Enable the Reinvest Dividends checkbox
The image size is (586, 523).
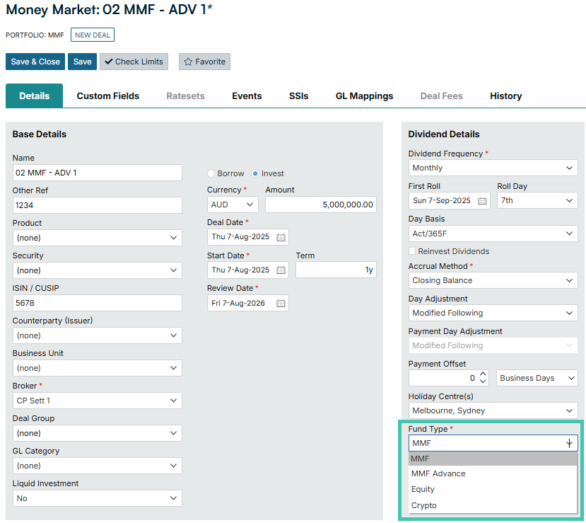[412, 251]
